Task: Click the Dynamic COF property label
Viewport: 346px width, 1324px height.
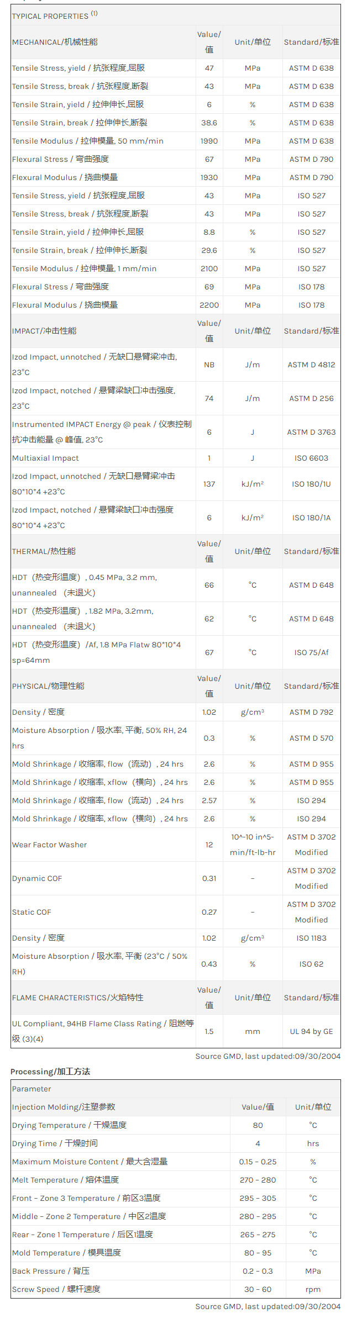Action: 37,878
